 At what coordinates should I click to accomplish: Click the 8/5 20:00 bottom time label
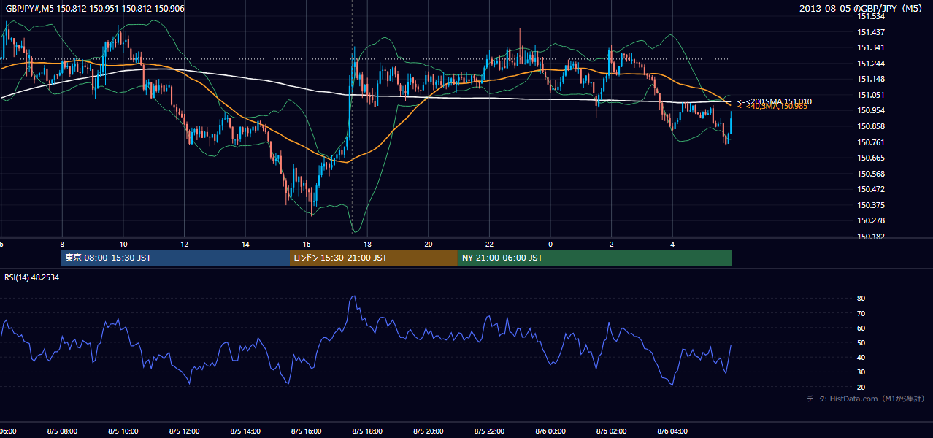coord(429,431)
